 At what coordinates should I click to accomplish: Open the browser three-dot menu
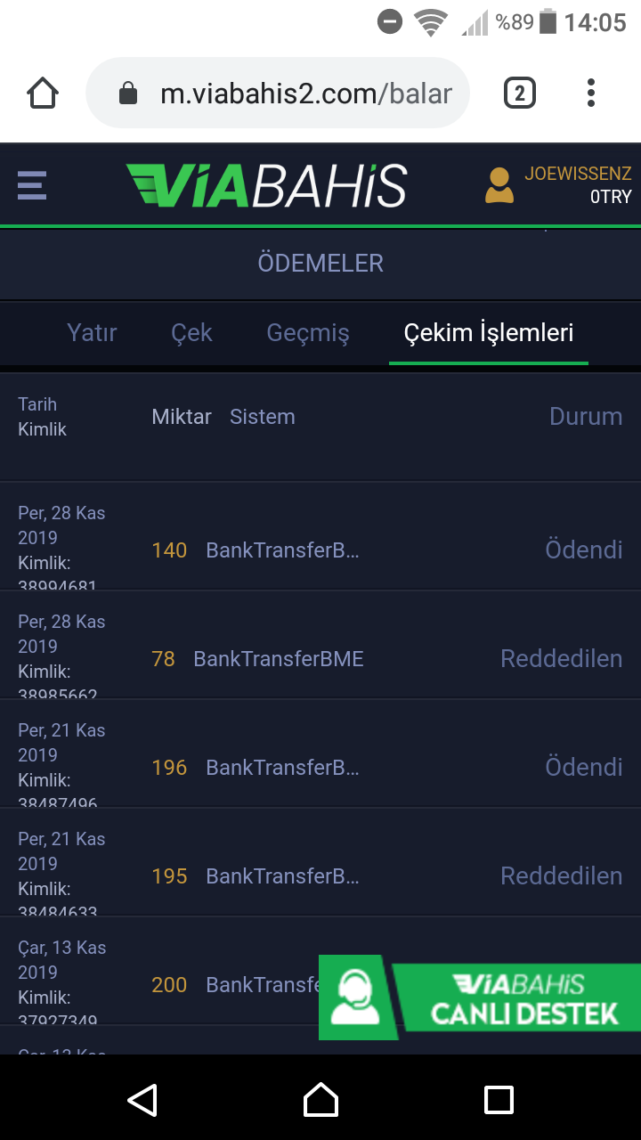click(591, 93)
